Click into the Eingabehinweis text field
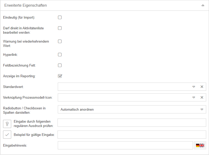The width and height of the screenshot is (209, 155). [125, 145]
